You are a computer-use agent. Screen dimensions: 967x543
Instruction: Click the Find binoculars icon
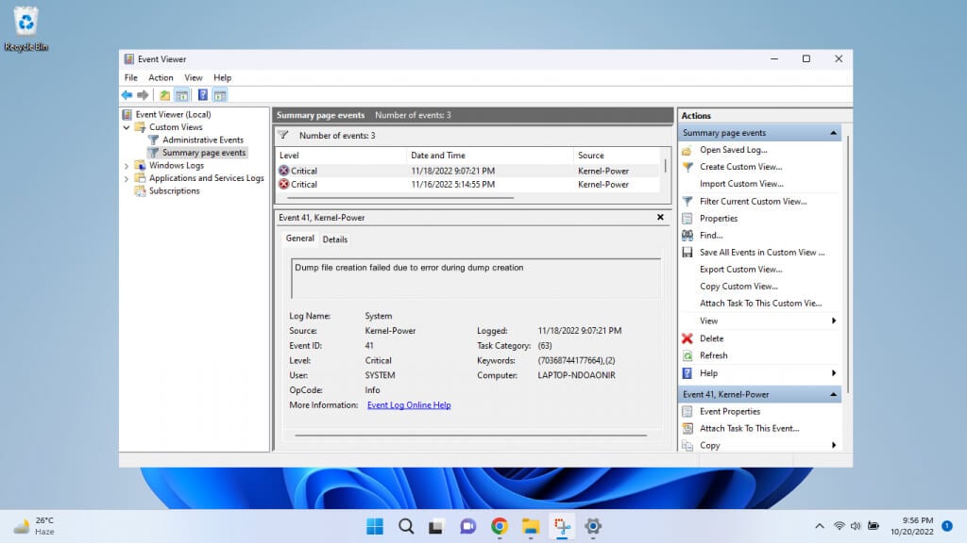click(687, 236)
